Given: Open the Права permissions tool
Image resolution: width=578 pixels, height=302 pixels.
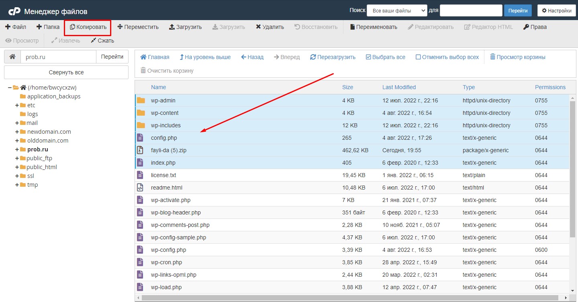Looking at the screenshot, I should click(535, 27).
